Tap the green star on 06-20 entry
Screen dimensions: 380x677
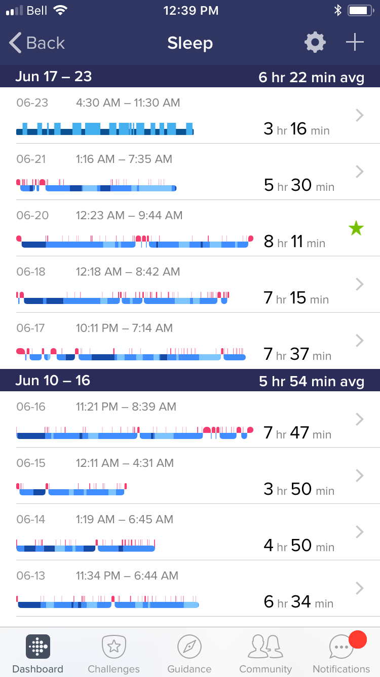point(356,228)
